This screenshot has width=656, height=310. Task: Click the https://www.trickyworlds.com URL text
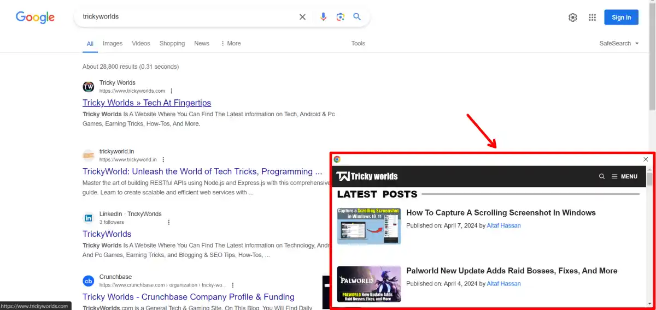132,91
